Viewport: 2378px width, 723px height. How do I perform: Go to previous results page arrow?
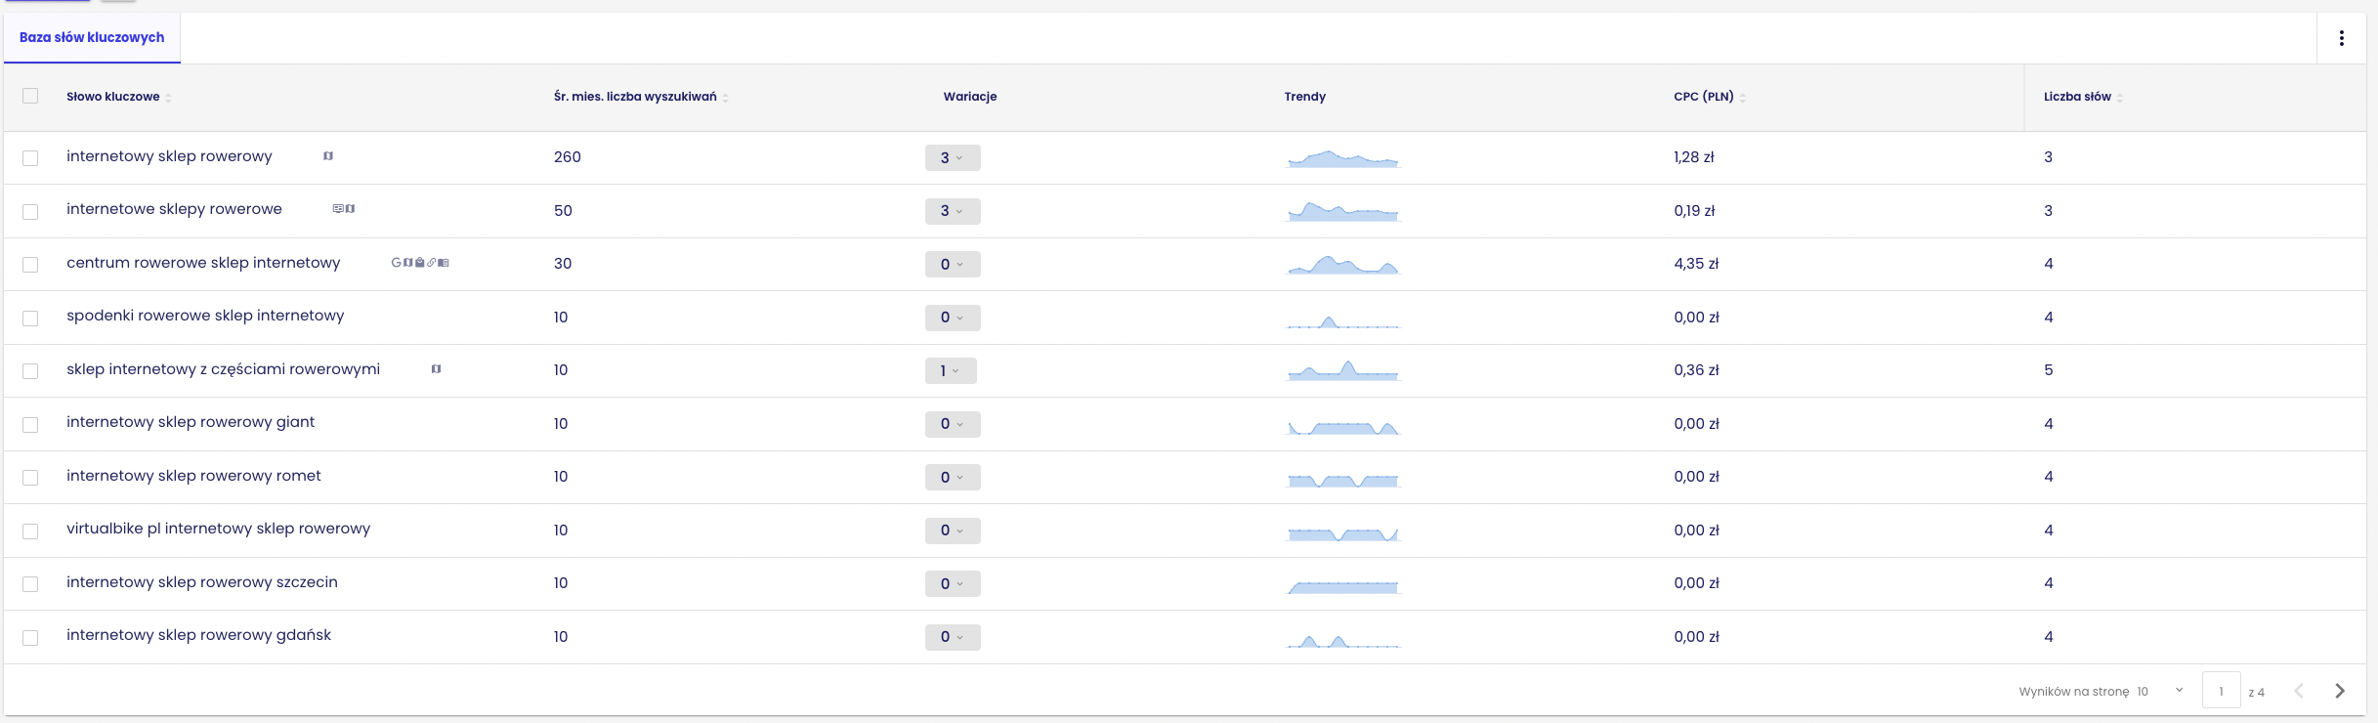(2298, 691)
